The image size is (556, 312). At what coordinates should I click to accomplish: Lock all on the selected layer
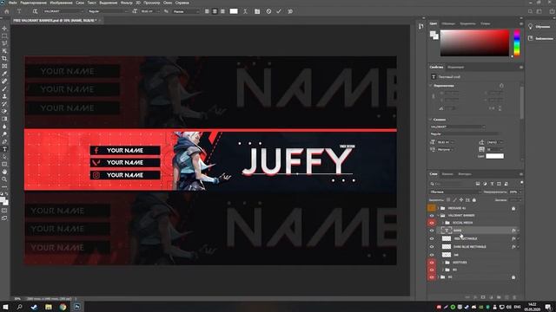(474, 200)
